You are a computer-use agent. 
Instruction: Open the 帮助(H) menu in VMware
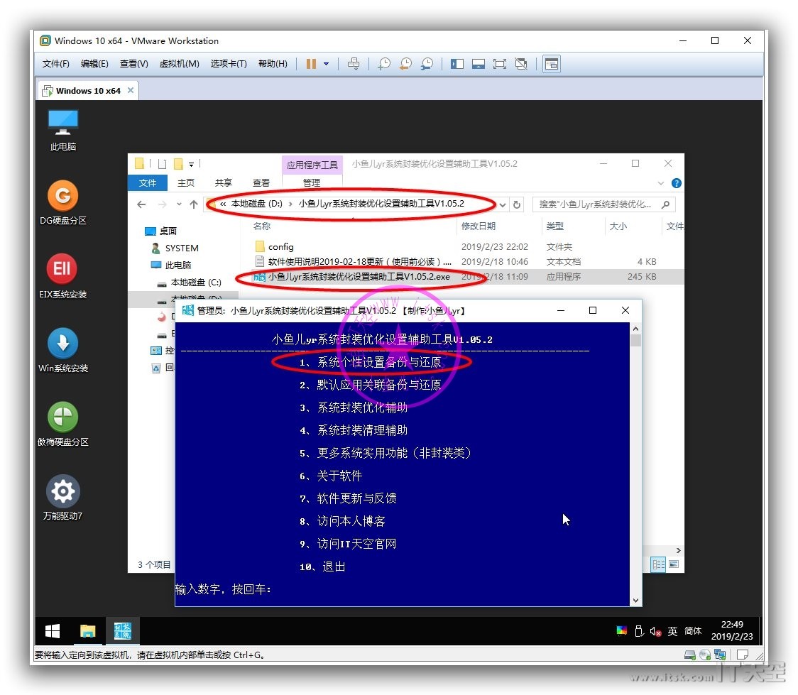click(x=273, y=64)
